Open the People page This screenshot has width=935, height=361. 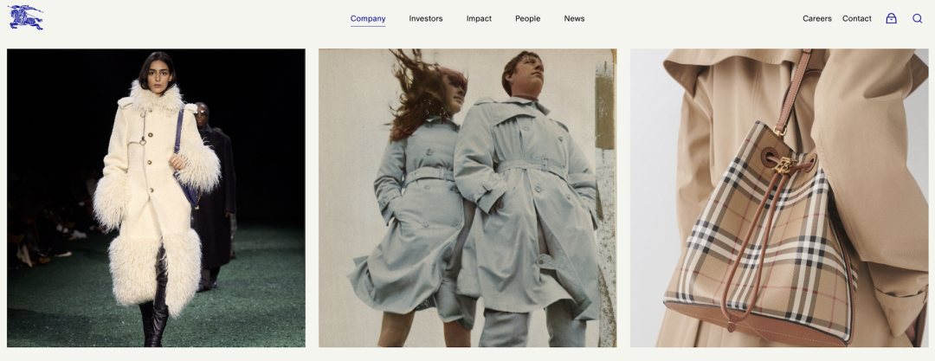[x=527, y=19]
